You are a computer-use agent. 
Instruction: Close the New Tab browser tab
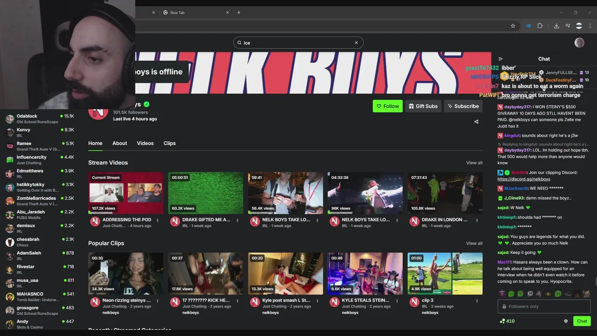[x=228, y=13]
